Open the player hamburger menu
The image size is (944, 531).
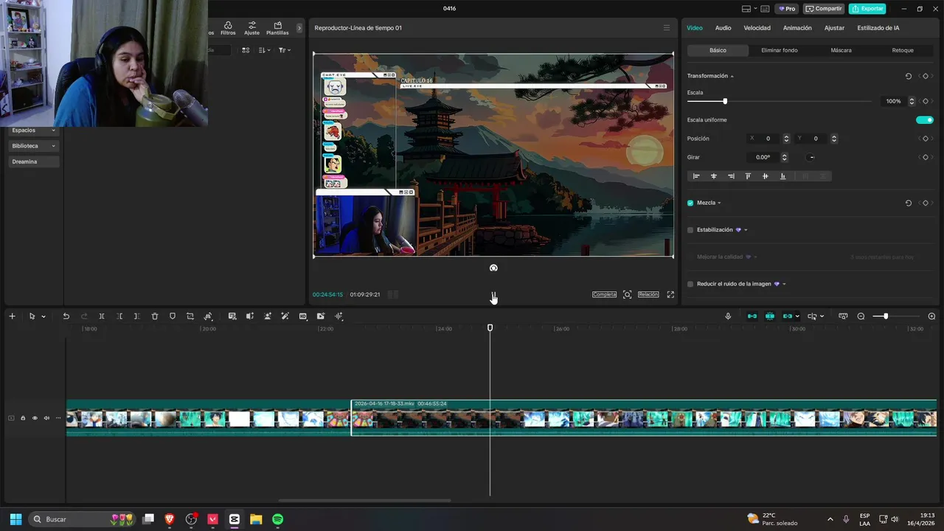pos(667,28)
